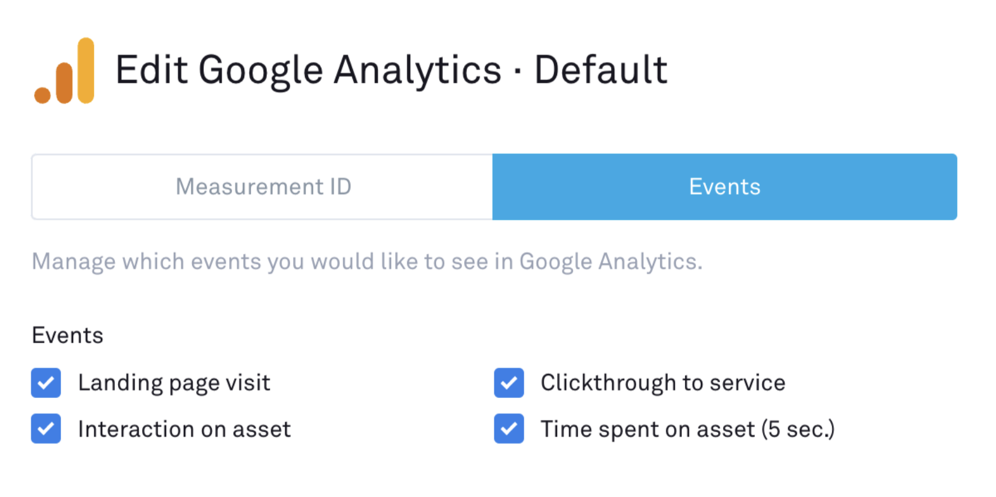
Task: Disable the Interaction on asset checkbox
Action: 46,429
